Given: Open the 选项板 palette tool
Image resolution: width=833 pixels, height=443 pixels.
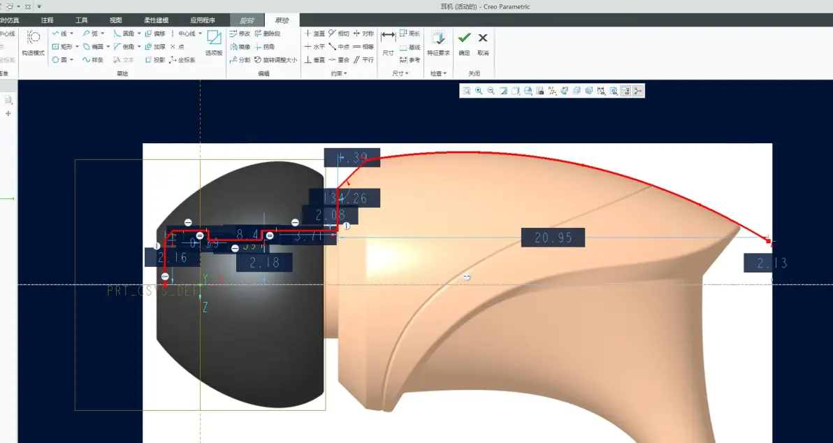Looking at the screenshot, I should (214, 43).
